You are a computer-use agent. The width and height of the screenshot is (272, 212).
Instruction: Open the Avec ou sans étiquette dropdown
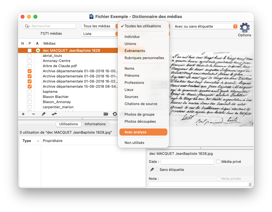point(205,26)
